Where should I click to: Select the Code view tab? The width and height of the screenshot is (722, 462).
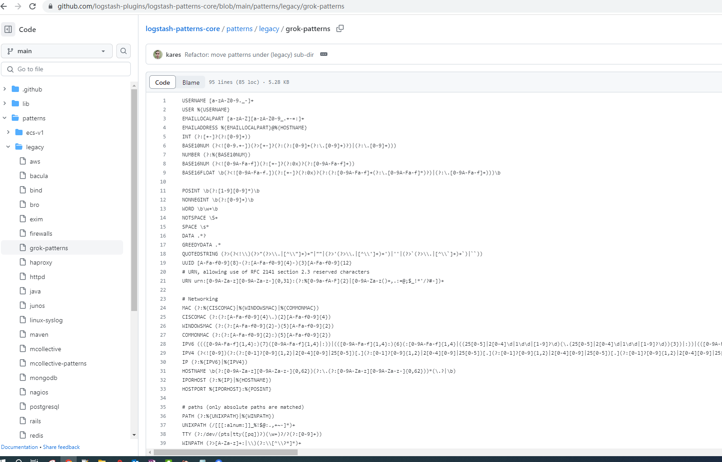(x=162, y=82)
